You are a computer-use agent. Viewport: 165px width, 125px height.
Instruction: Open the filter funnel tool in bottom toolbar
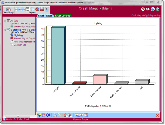point(39,115)
